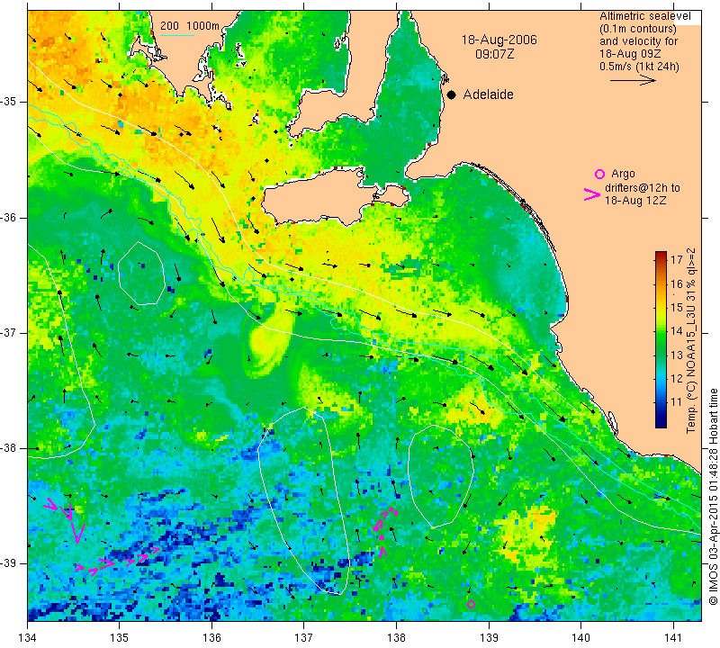Image resolution: width=720 pixels, height=648 pixels.
Task: Click the longitude axis label 137
Action: 303,637
